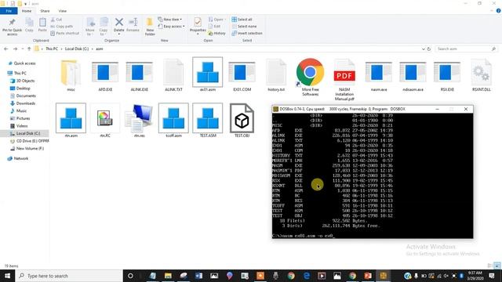Select the ALINK.EXE file icon
502x282 pixels.
coord(140,75)
